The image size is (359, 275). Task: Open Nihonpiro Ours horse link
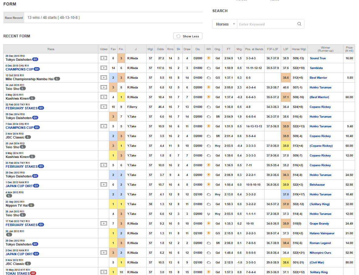click(320, 253)
